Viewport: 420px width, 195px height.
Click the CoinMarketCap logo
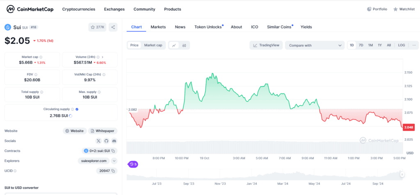coord(30,9)
